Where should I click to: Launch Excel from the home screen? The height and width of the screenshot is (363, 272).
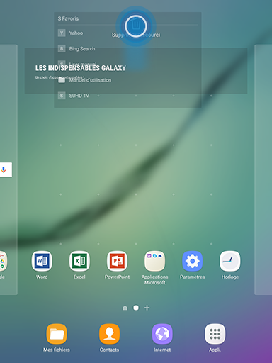[79, 261]
